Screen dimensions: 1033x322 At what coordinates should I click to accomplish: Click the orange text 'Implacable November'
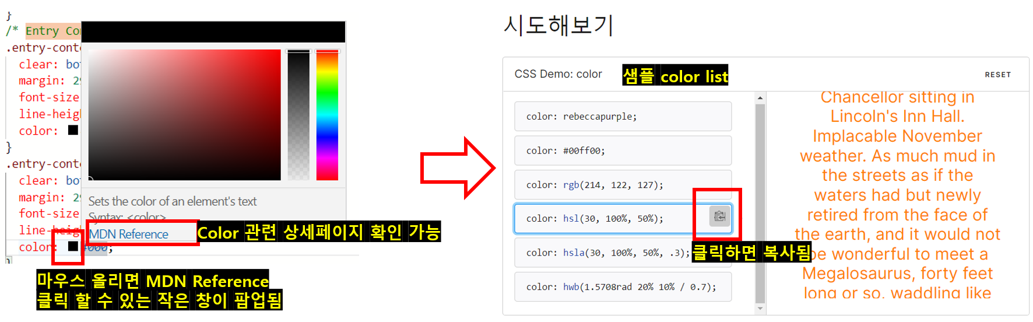897,136
